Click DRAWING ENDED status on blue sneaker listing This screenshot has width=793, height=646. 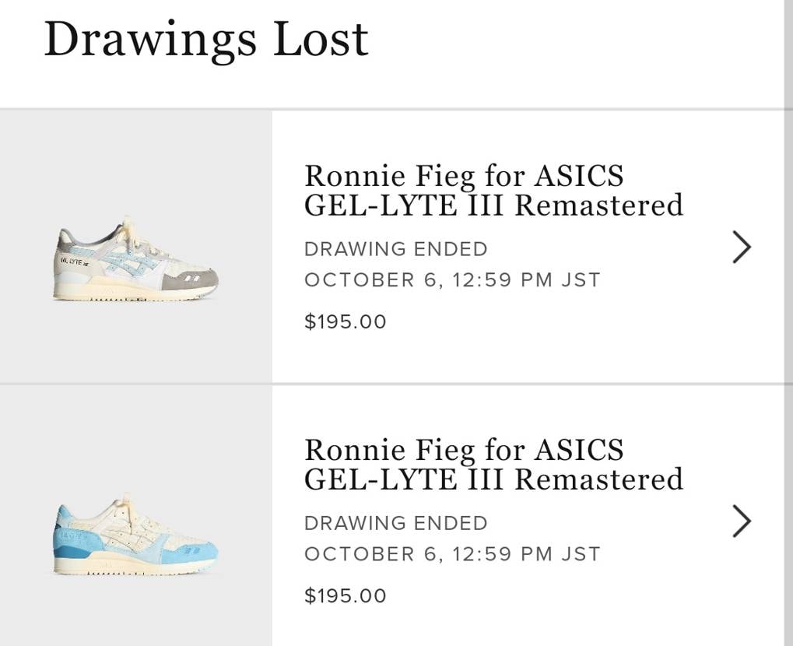point(395,523)
